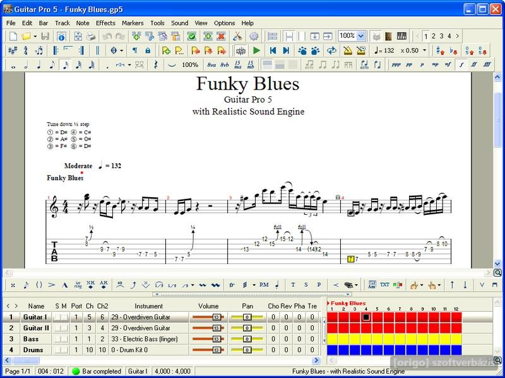Show the piano keyboard panel
The width and height of the screenshot is (505, 378).
401,36
